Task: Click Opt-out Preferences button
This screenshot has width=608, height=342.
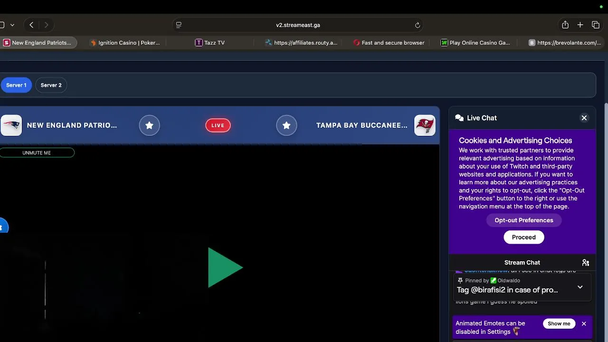Action: [x=524, y=220]
